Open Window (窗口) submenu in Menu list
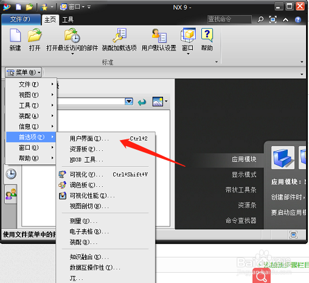The height and width of the screenshot is (283, 309). [31, 147]
